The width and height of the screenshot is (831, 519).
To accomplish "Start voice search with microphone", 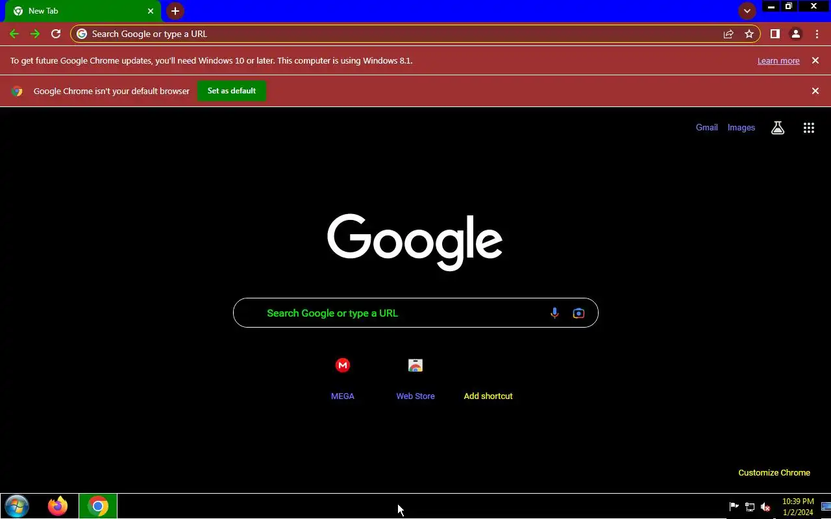I will [554, 313].
